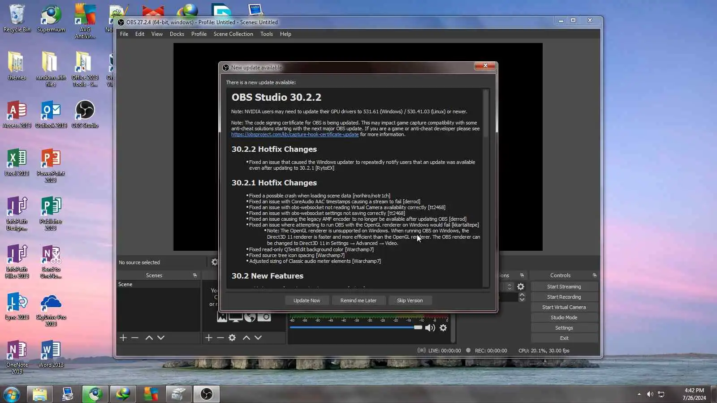Undock the Scene Transitions panel

click(522, 275)
